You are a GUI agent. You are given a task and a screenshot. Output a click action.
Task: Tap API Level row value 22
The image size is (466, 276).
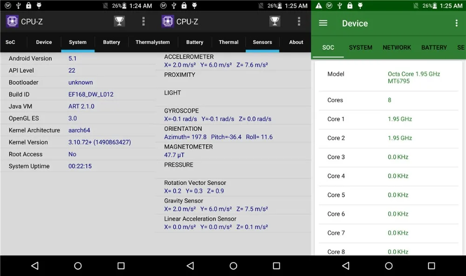(72, 70)
